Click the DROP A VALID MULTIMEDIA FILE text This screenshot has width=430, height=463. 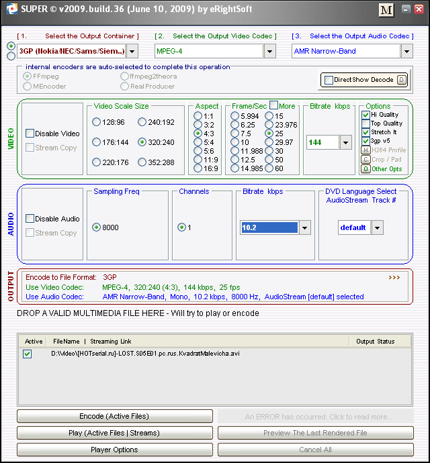click(138, 313)
